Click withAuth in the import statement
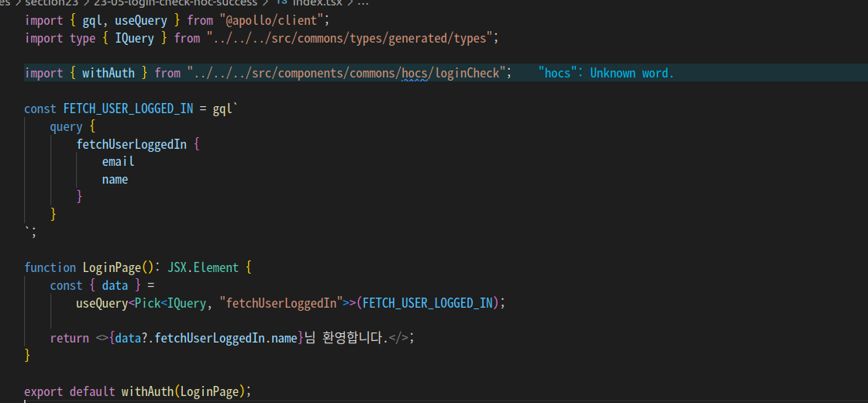 [108, 73]
